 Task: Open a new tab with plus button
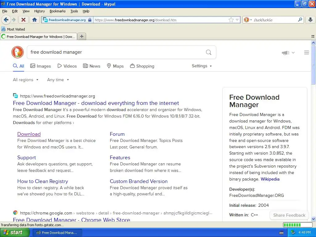click(81, 36)
